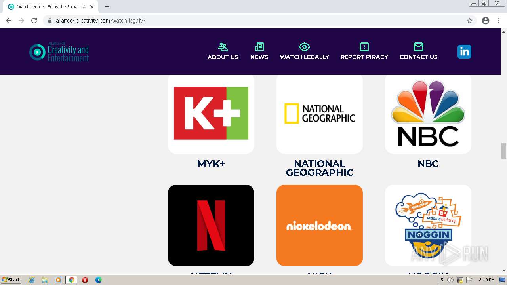The width and height of the screenshot is (507, 285).
Task: Click the Watch Legally eye icon
Action: 304,47
